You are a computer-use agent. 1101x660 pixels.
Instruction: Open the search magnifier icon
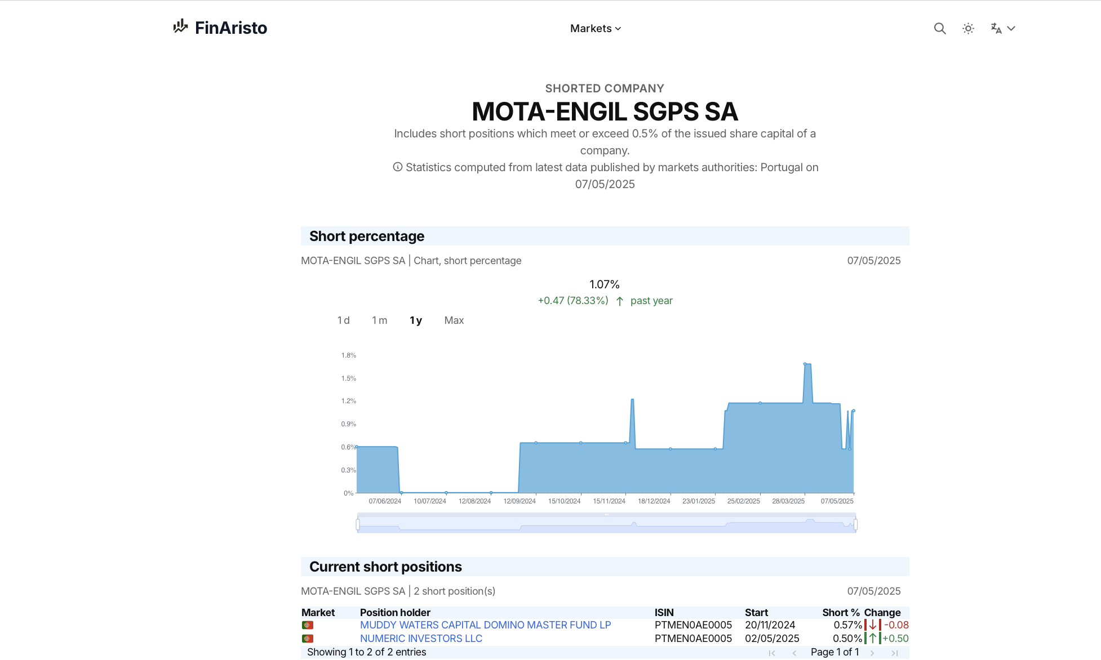[939, 28]
